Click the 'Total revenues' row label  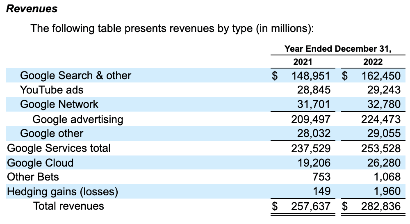68,206
